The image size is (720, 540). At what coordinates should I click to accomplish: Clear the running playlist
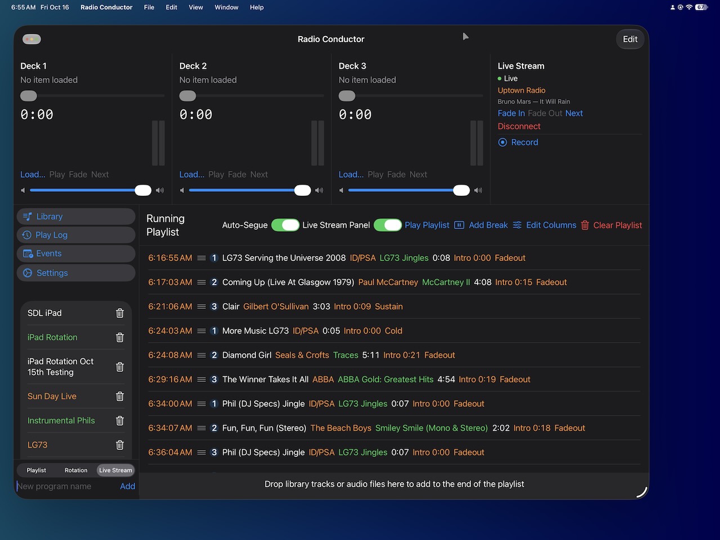(x=611, y=225)
